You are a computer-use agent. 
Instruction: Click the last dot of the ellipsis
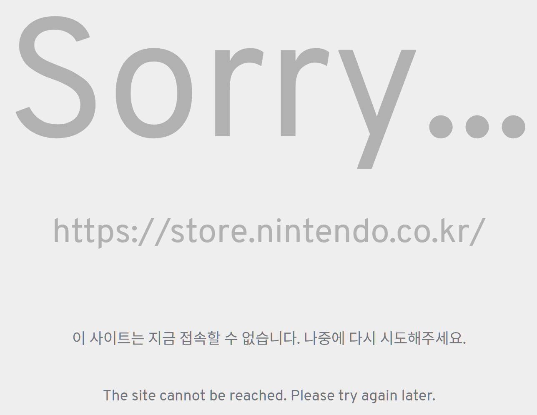[513, 127]
